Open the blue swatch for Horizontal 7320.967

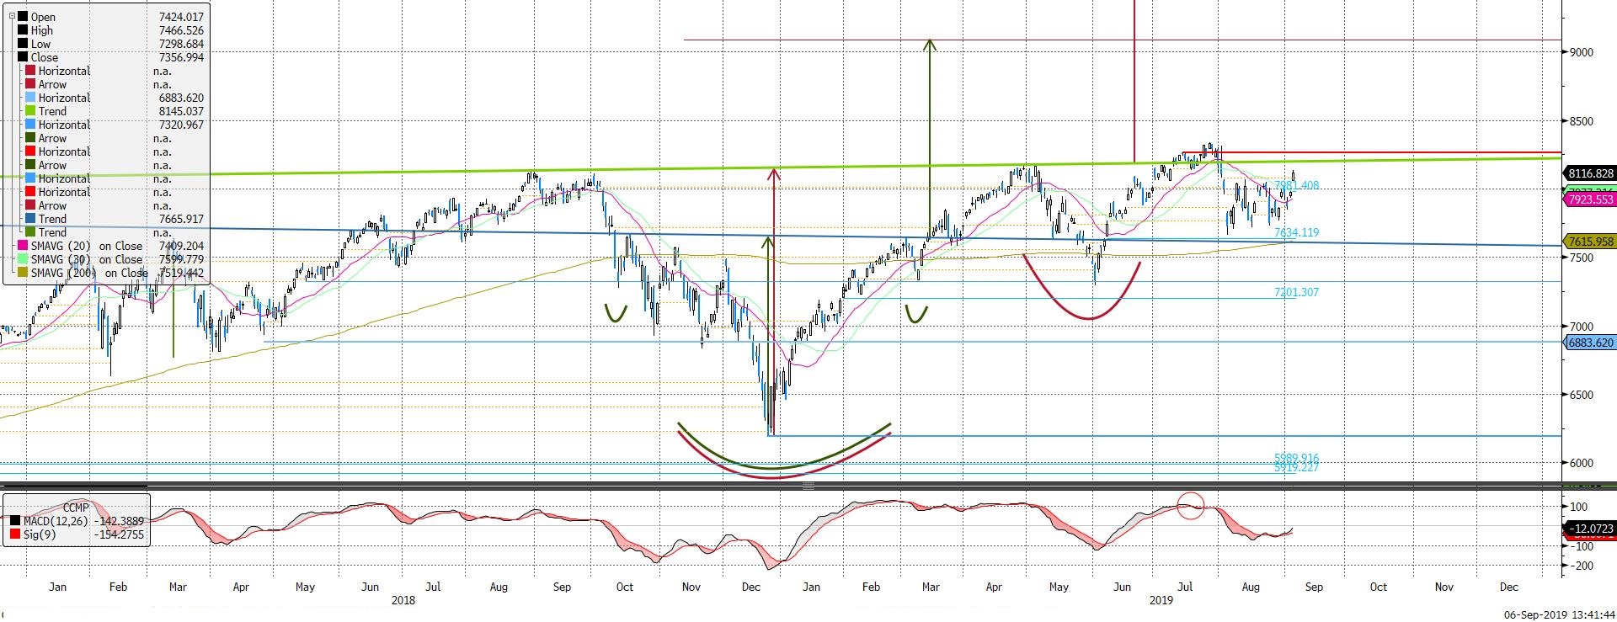click(29, 125)
